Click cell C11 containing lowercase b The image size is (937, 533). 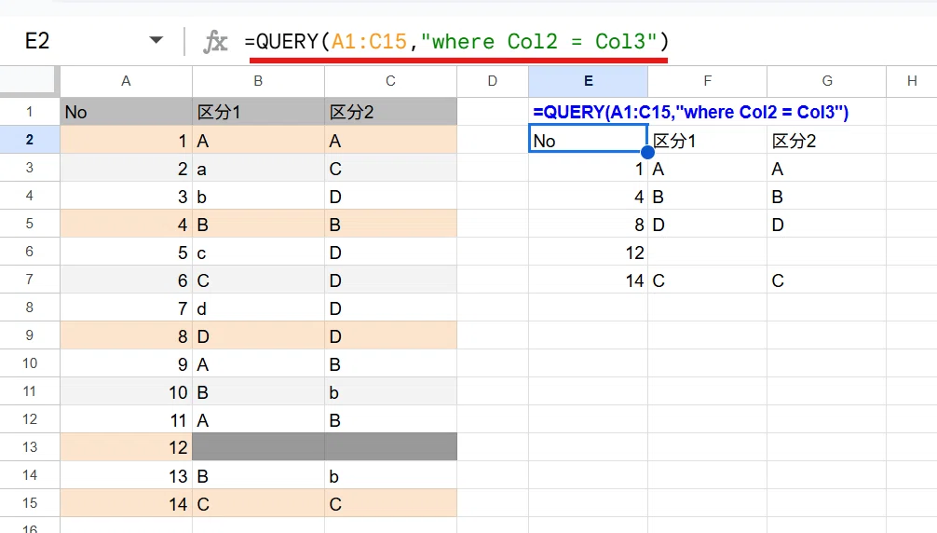pyautogui.click(x=390, y=391)
